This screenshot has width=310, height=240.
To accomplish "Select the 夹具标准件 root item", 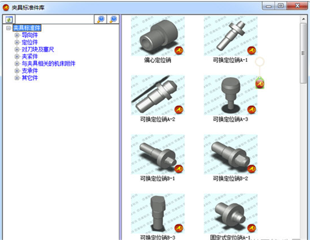I will pyautogui.click(x=27, y=28).
